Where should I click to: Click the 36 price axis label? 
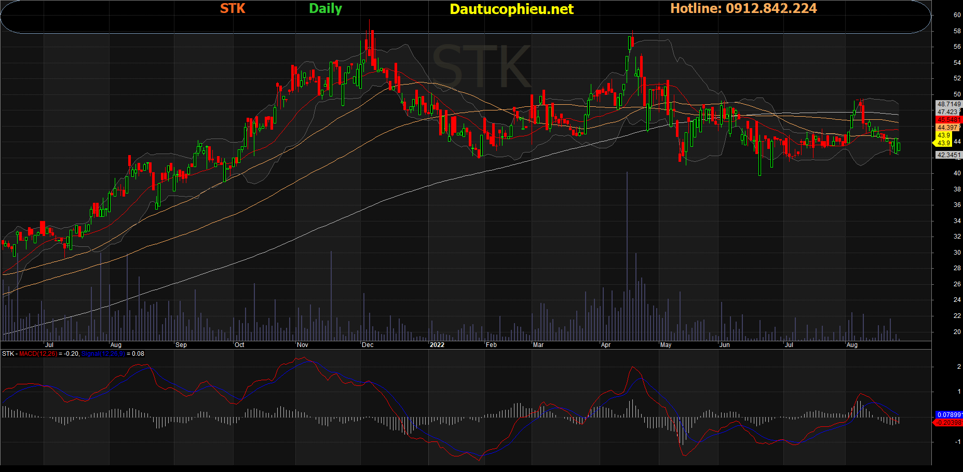[957, 205]
